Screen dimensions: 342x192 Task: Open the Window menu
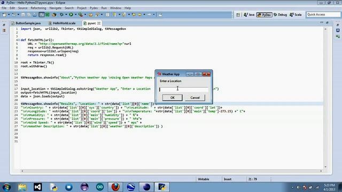click(115, 8)
